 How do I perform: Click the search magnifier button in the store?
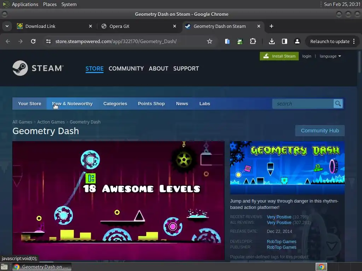click(338, 104)
